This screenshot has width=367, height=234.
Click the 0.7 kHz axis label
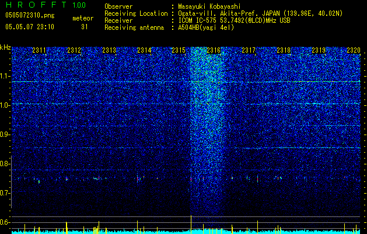[x=5, y=193]
